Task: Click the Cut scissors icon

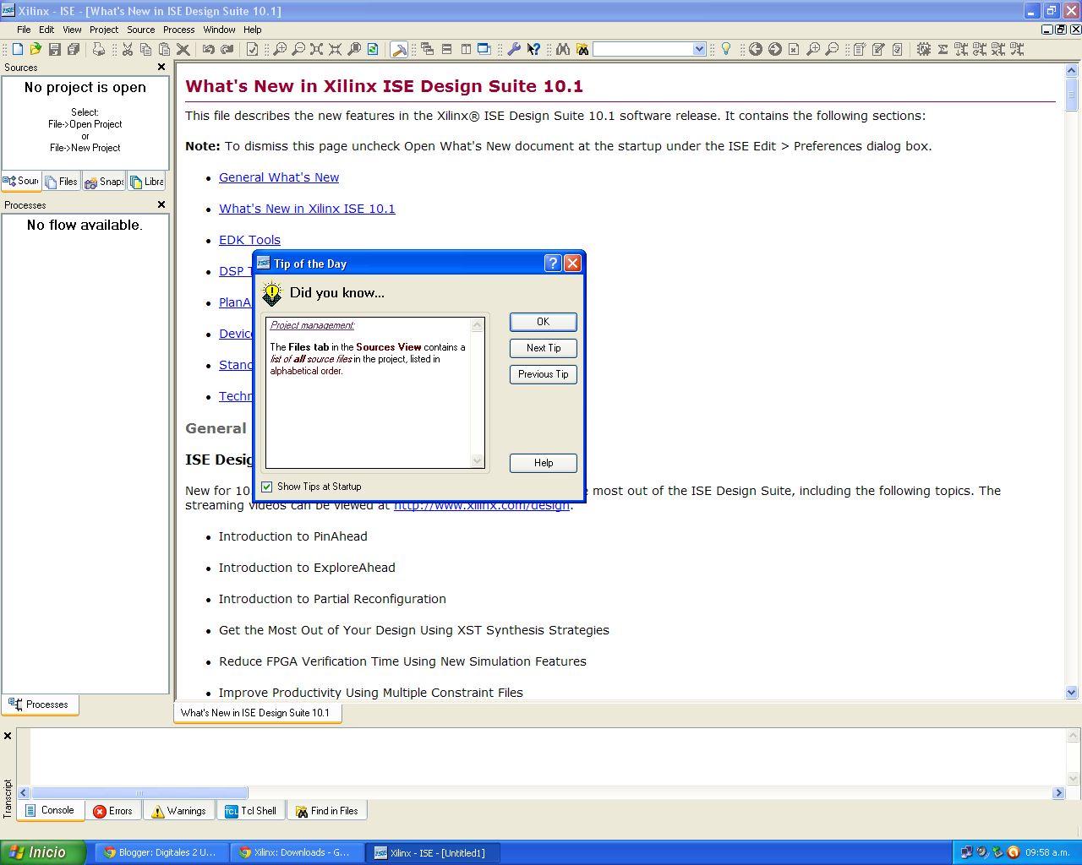Action: pyautogui.click(x=128, y=49)
